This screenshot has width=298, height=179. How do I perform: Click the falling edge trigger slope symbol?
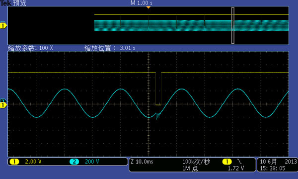click(239, 162)
